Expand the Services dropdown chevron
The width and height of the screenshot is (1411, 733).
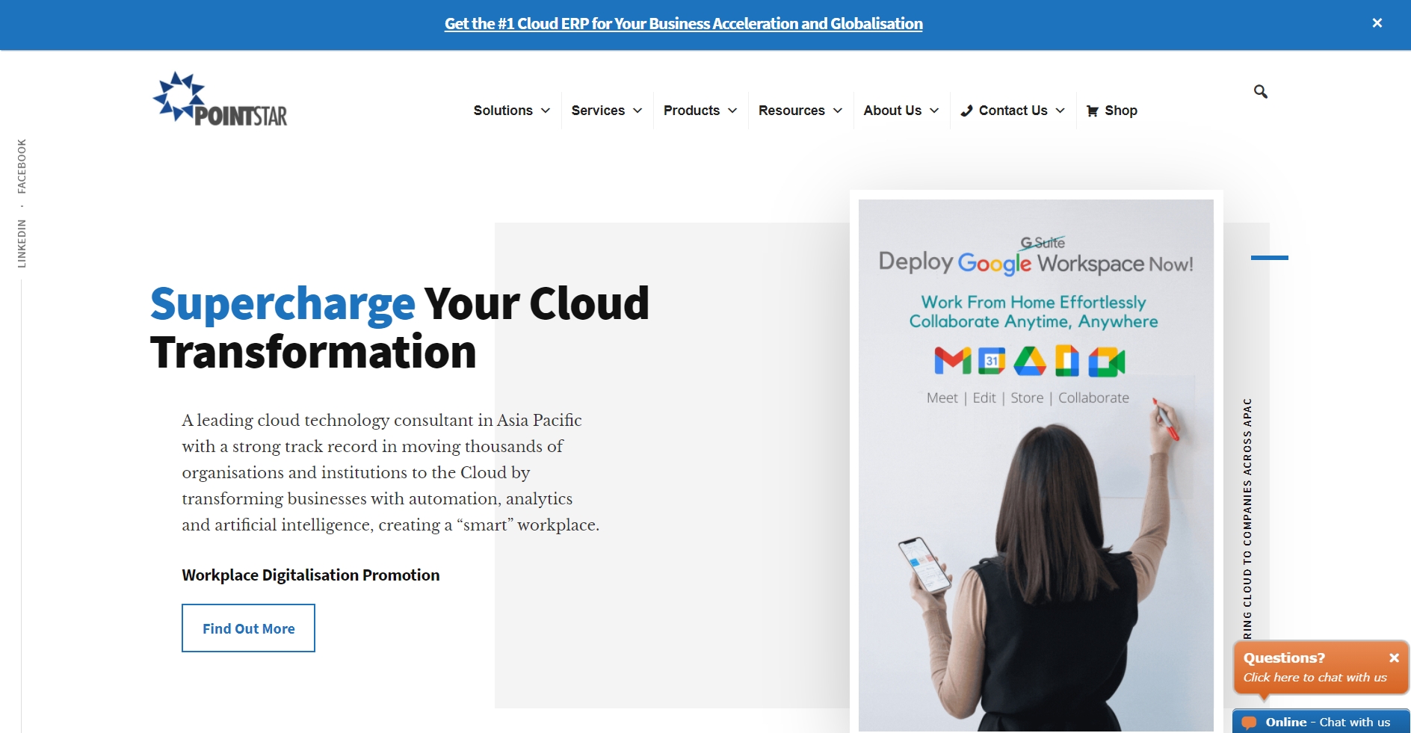point(637,111)
